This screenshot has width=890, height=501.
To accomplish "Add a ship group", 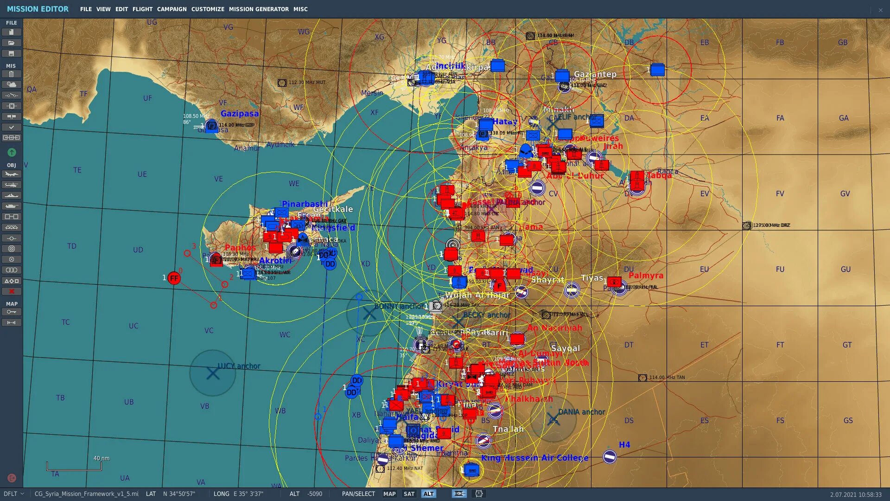I will pos(12,195).
